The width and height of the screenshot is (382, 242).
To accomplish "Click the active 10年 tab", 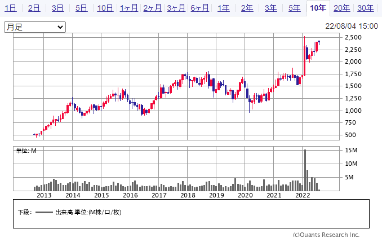I will point(318,8).
